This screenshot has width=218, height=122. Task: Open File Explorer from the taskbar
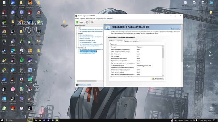point(36,120)
